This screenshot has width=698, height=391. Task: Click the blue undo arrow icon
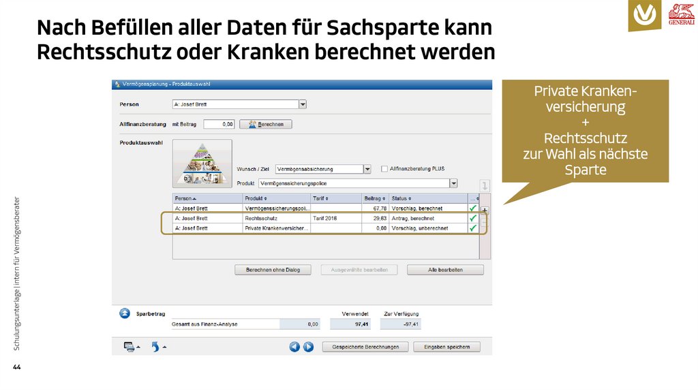pos(155,347)
